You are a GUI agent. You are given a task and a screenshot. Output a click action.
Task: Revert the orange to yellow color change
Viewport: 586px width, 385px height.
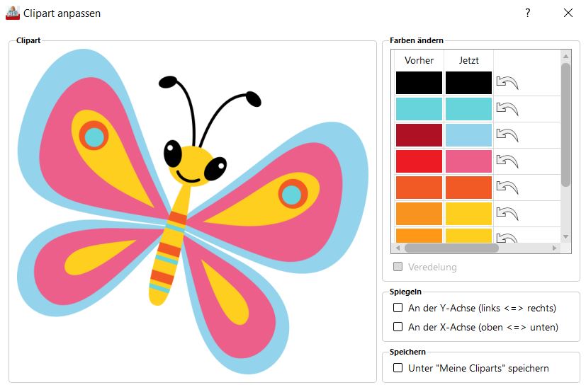(507, 214)
